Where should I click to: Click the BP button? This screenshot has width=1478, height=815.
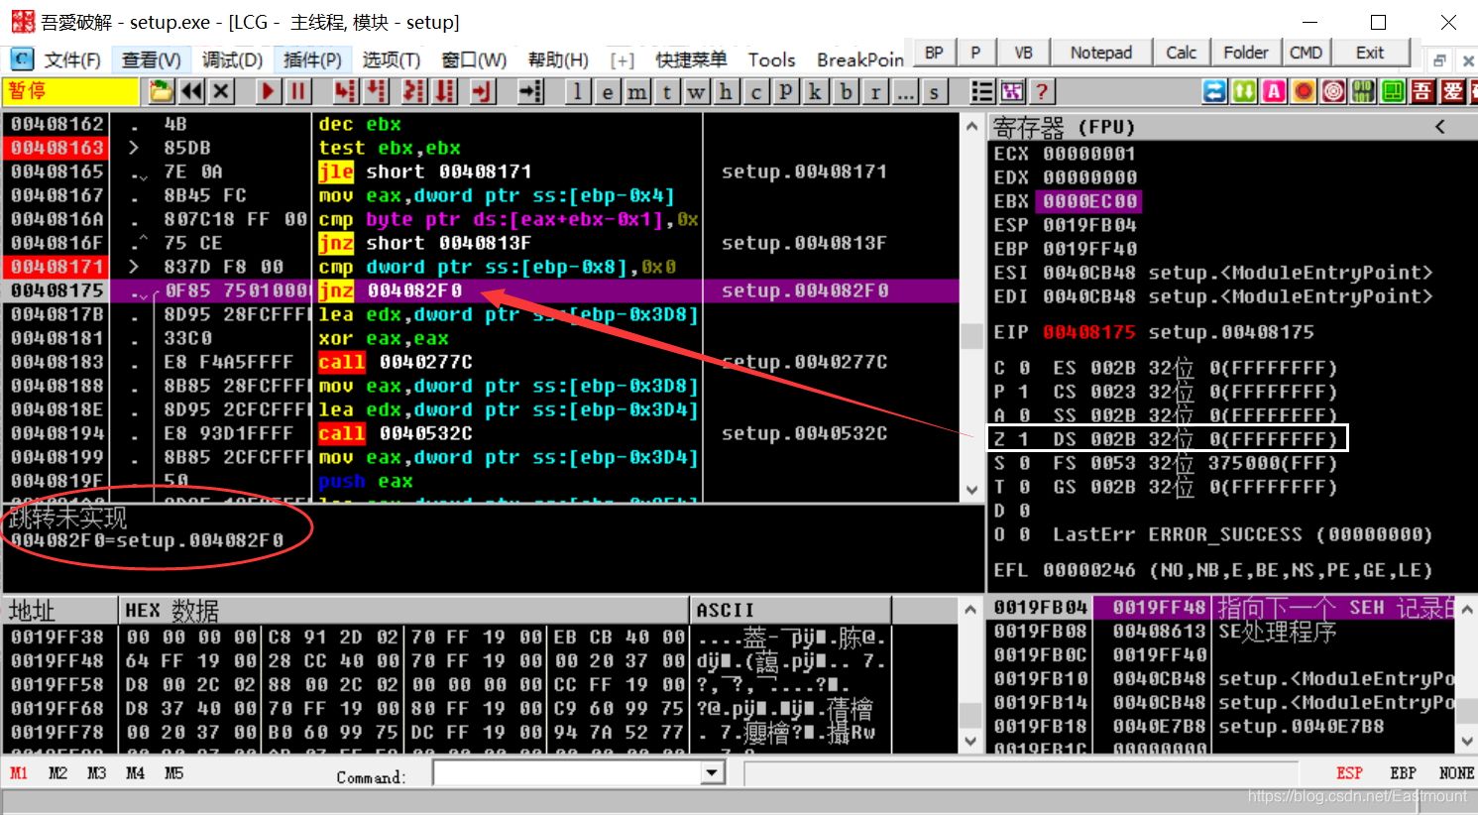pyautogui.click(x=934, y=53)
